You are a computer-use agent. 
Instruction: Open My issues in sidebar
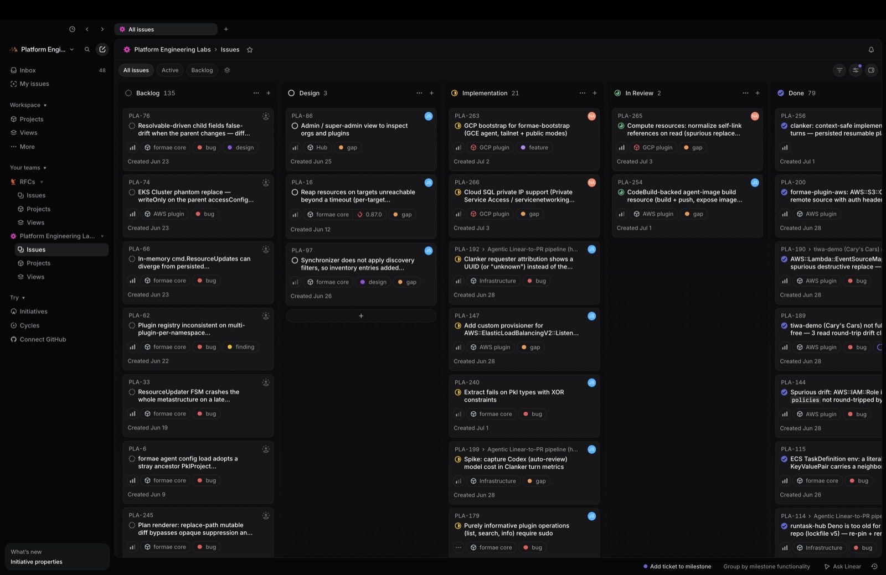click(58, 84)
